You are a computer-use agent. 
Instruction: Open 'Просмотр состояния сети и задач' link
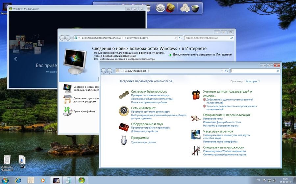[x=150, y=112]
